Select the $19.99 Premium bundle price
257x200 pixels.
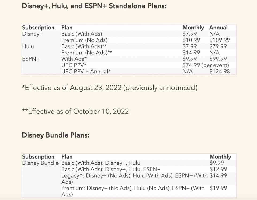coord(218,188)
